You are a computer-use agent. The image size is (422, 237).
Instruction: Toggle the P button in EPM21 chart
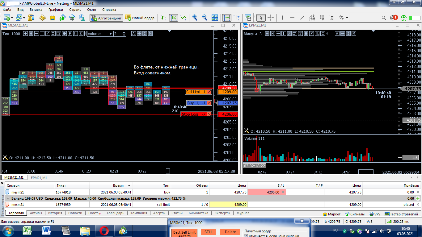pos(311,34)
